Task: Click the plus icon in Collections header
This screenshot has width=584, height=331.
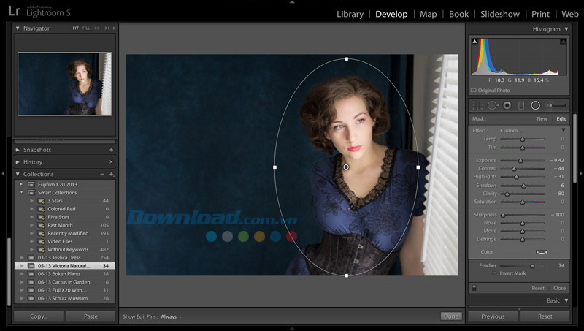Action: (x=112, y=175)
